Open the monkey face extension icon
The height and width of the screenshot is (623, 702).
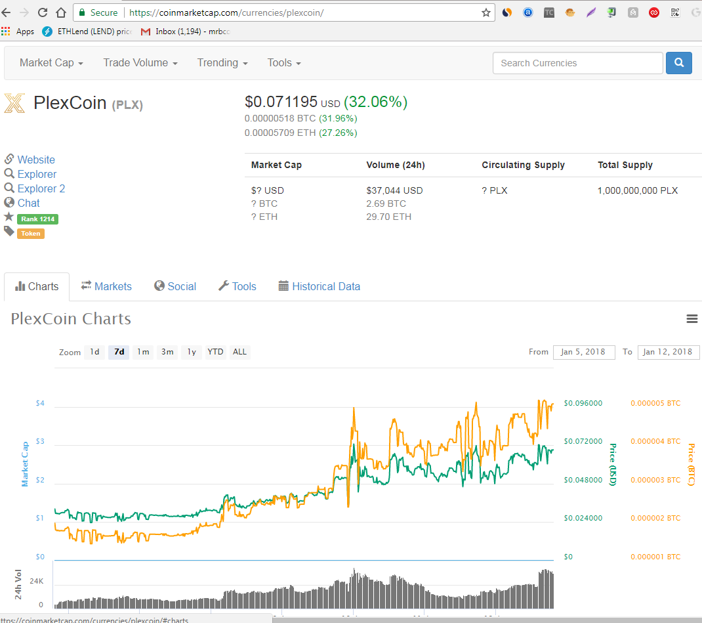click(x=570, y=12)
